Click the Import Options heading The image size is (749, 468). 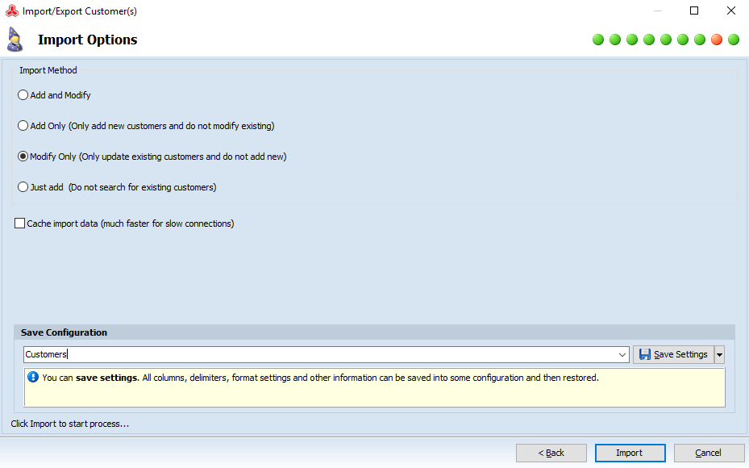coord(87,40)
